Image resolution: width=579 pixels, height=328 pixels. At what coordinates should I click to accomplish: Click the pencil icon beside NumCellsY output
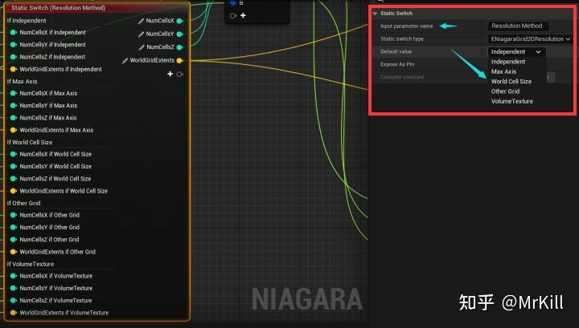[141, 34]
